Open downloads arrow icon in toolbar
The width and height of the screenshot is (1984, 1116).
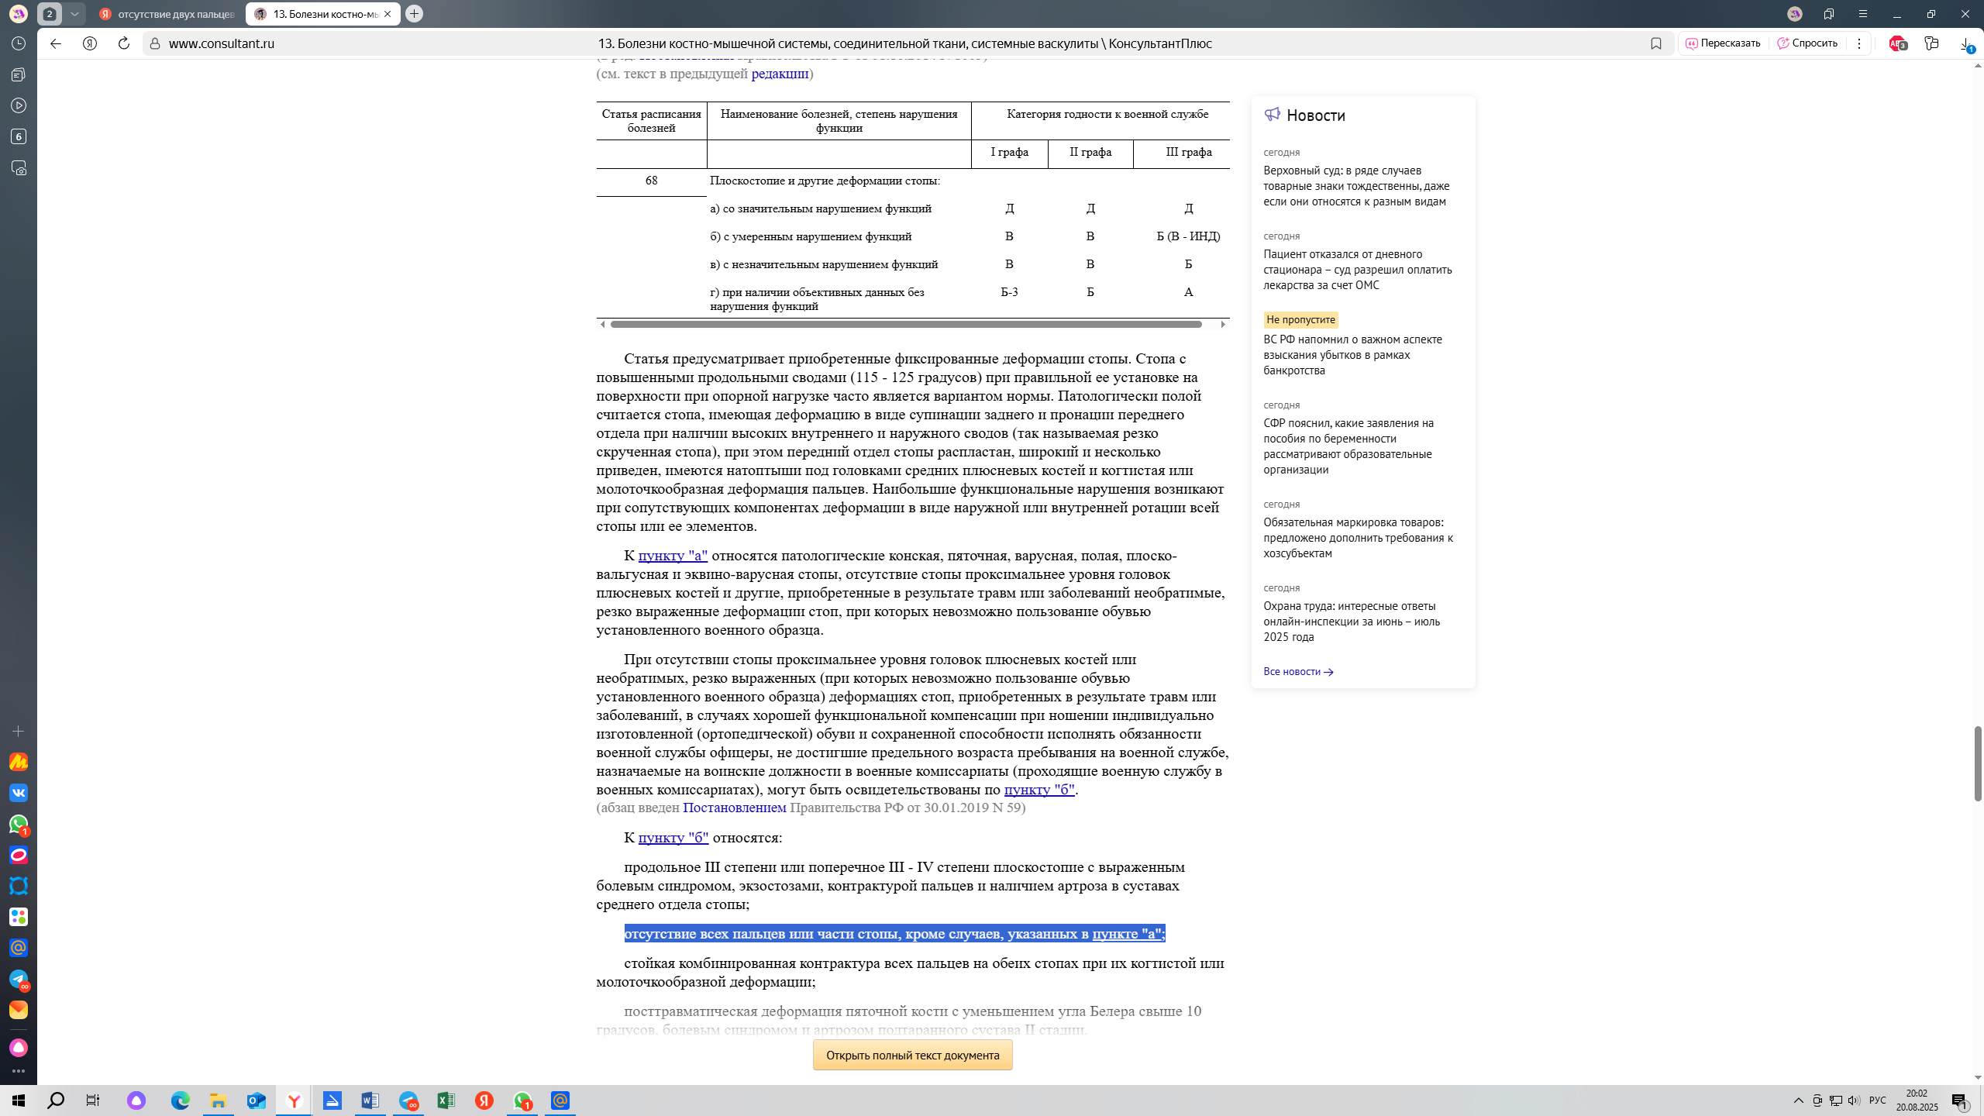[1966, 43]
